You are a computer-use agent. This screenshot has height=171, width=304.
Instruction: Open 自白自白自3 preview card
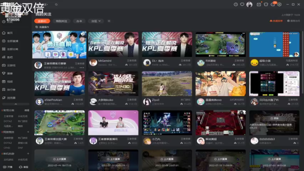coord(274,123)
